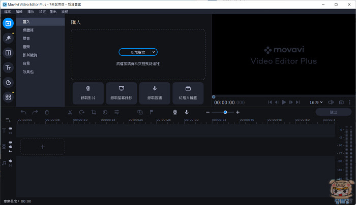Select 聲音 in the import sidebar

tap(40, 39)
